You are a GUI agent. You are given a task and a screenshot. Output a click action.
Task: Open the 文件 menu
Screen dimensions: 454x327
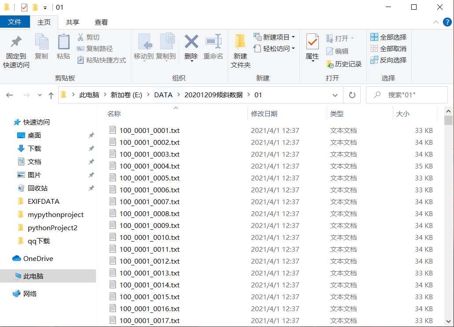15,22
